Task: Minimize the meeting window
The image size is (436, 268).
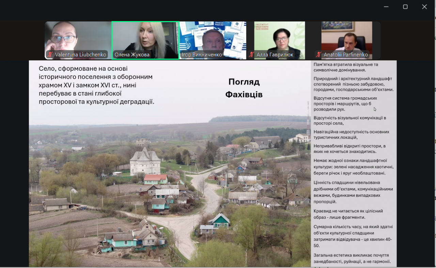Action: click(386, 7)
